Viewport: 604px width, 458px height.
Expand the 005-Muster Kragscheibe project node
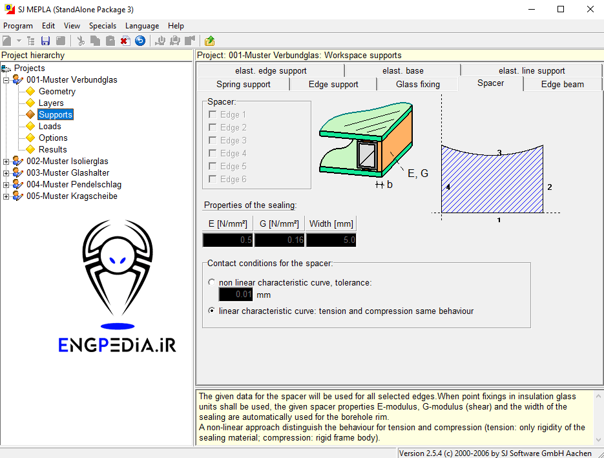(6, 196)
